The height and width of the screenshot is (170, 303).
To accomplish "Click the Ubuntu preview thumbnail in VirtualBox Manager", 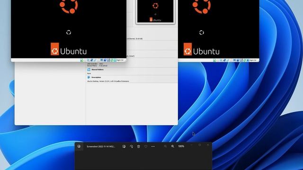I will pos(155,11).
